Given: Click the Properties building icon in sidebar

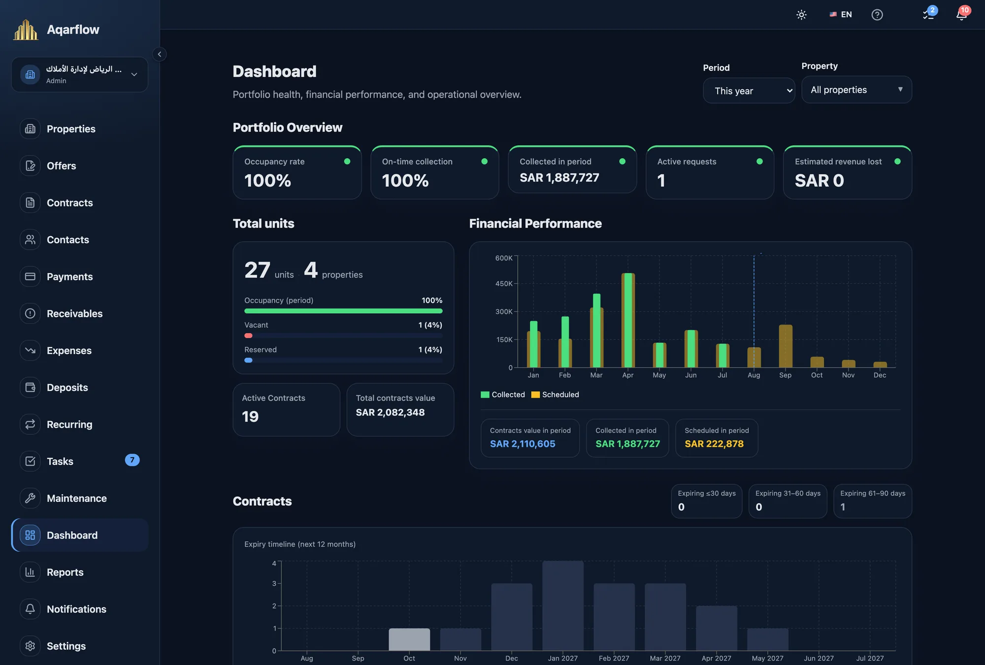Looking at the screenshot, I should (30, 129).
